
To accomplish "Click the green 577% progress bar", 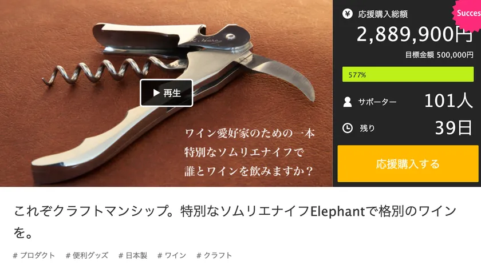I will point(408,74).
